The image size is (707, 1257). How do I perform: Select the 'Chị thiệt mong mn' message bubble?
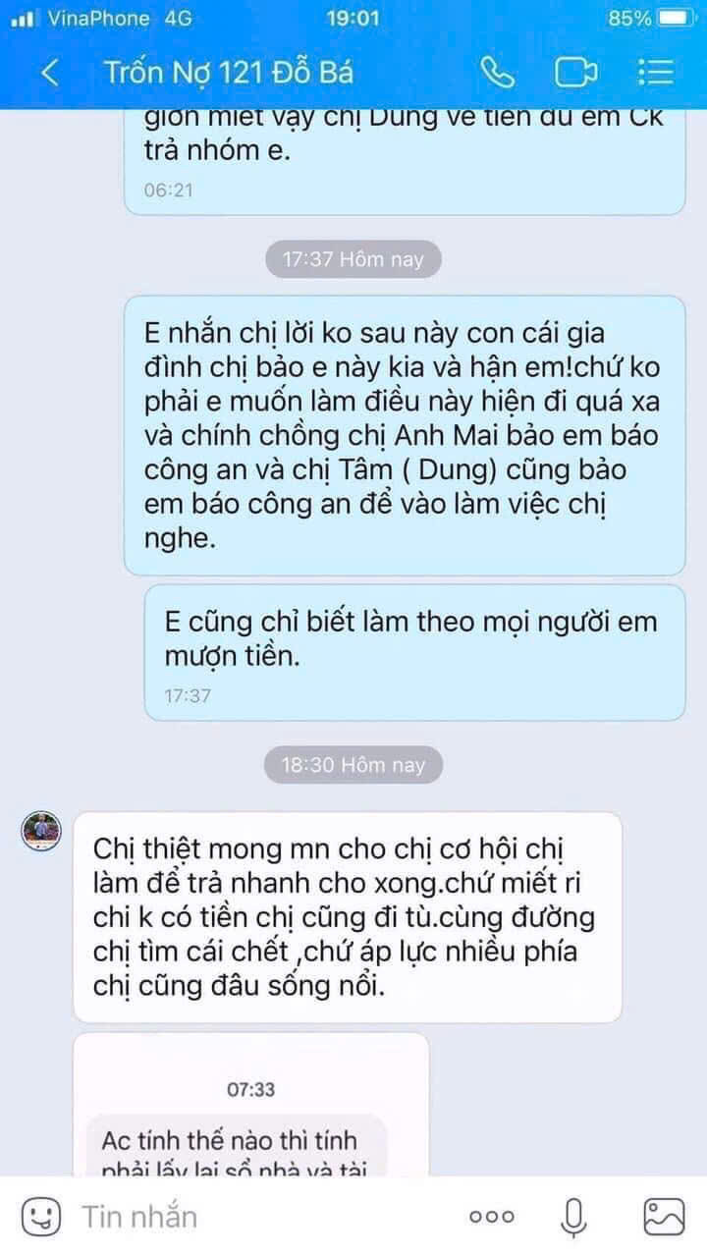click(x=348, y=902)
